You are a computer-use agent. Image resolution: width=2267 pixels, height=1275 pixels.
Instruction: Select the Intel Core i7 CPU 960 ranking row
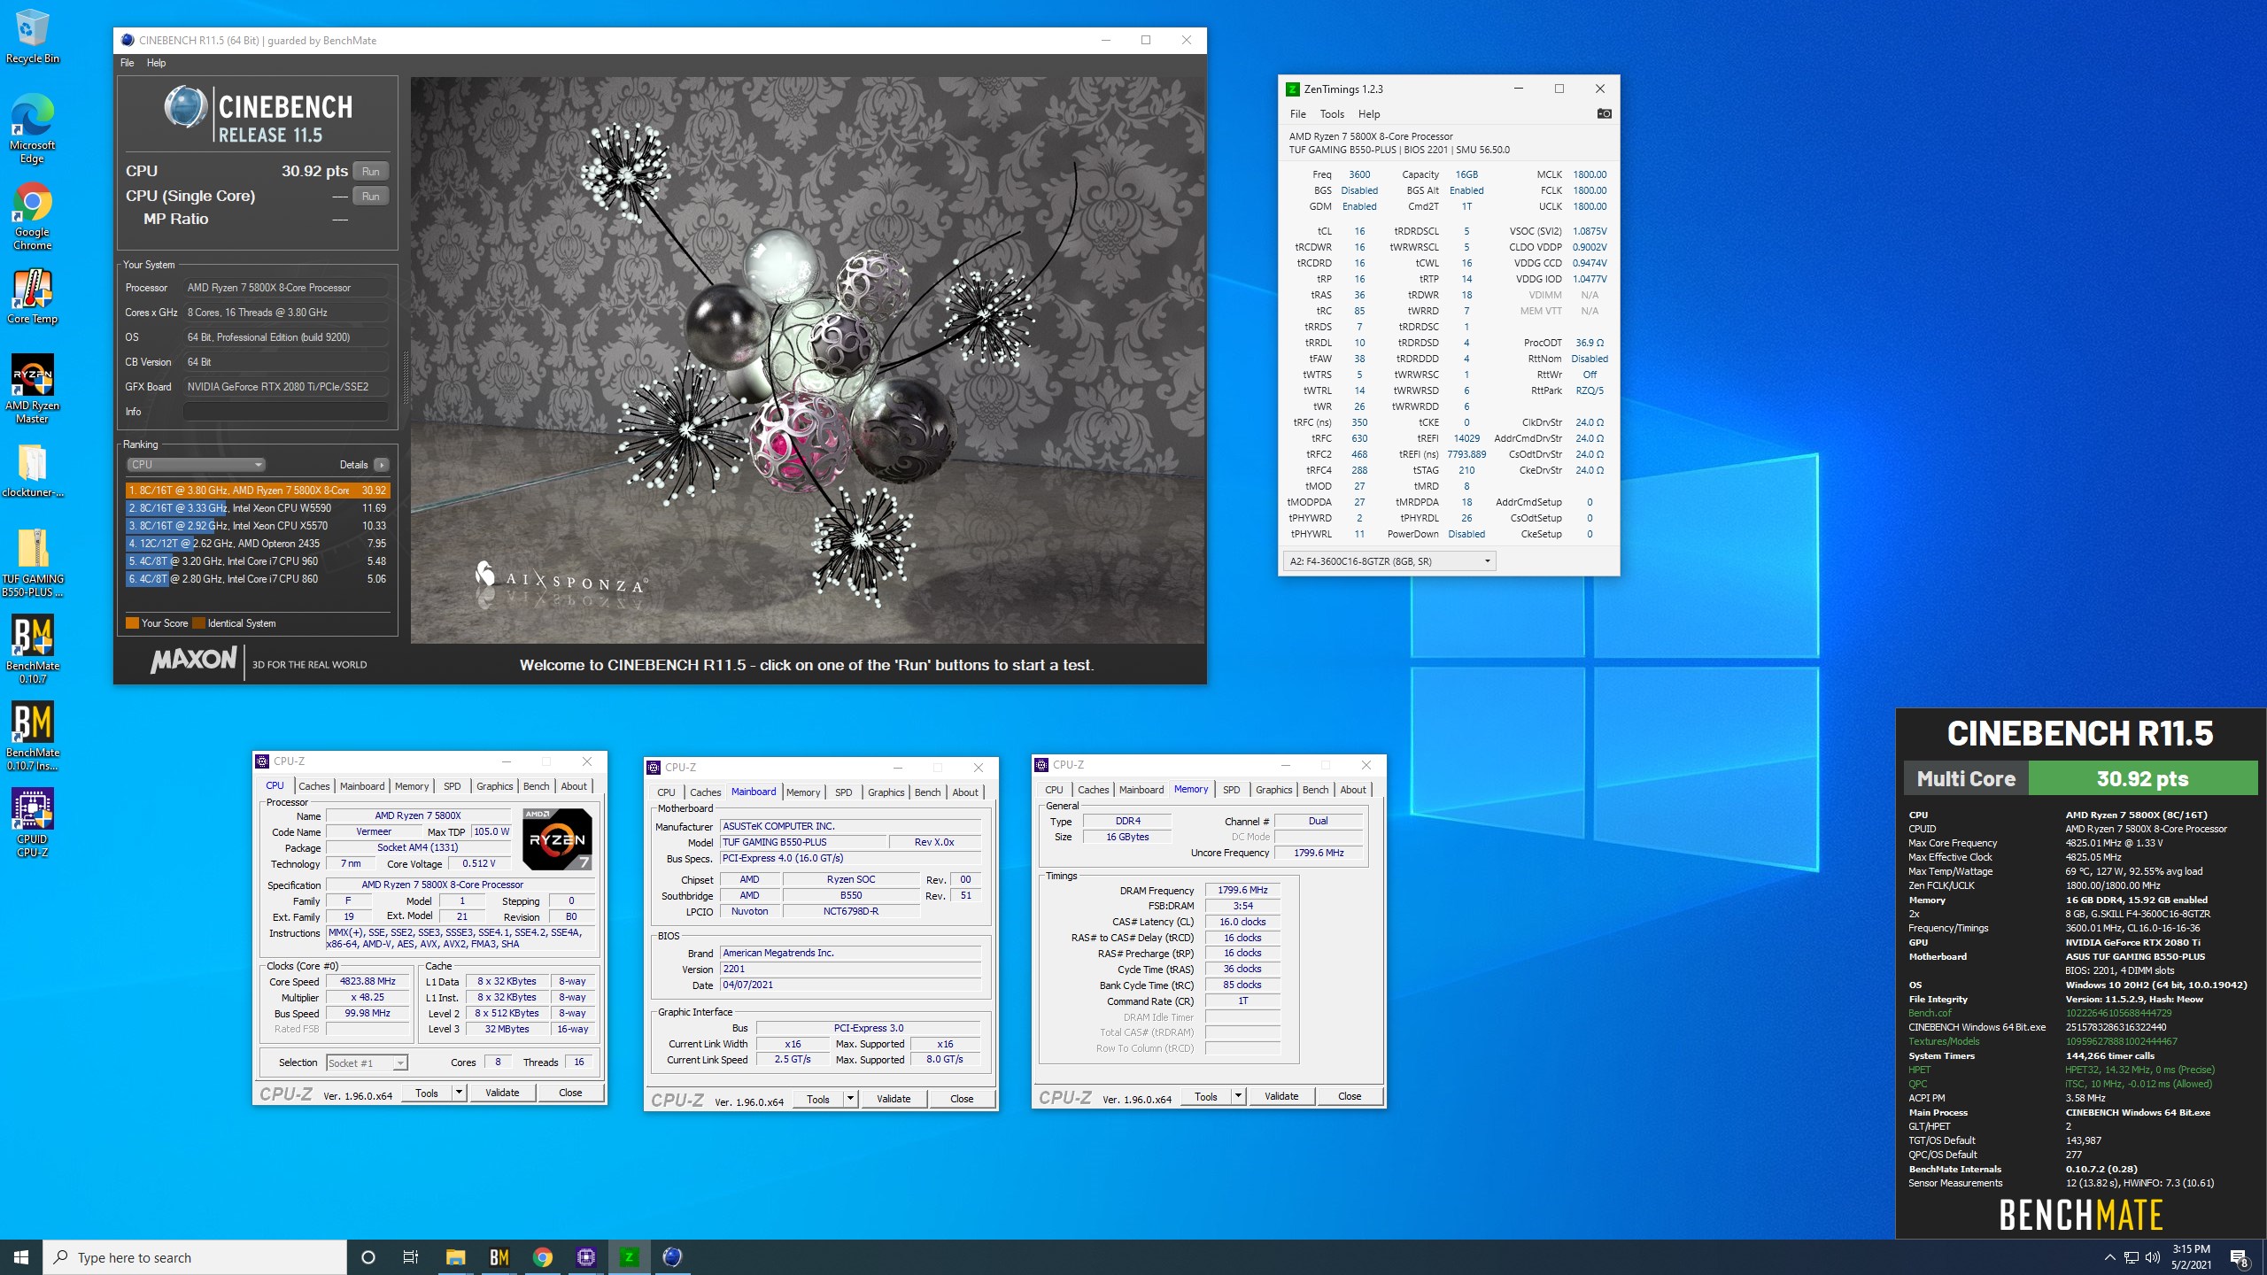click(x=258, y=561)
